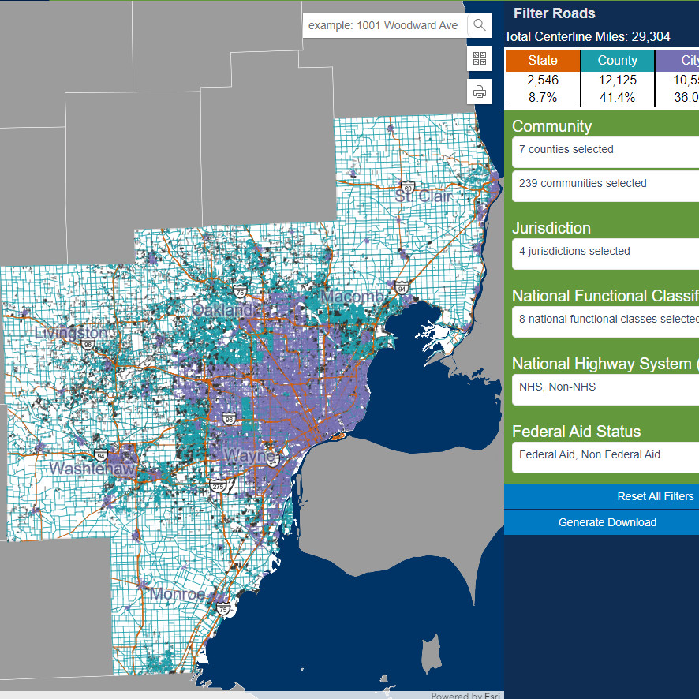The image size is (699, 699).
Task: Expand the "4 jurisdictions selected" dropdown
Action: tap(604, 252)
